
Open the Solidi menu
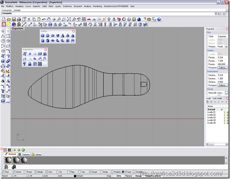pos(44,6)
